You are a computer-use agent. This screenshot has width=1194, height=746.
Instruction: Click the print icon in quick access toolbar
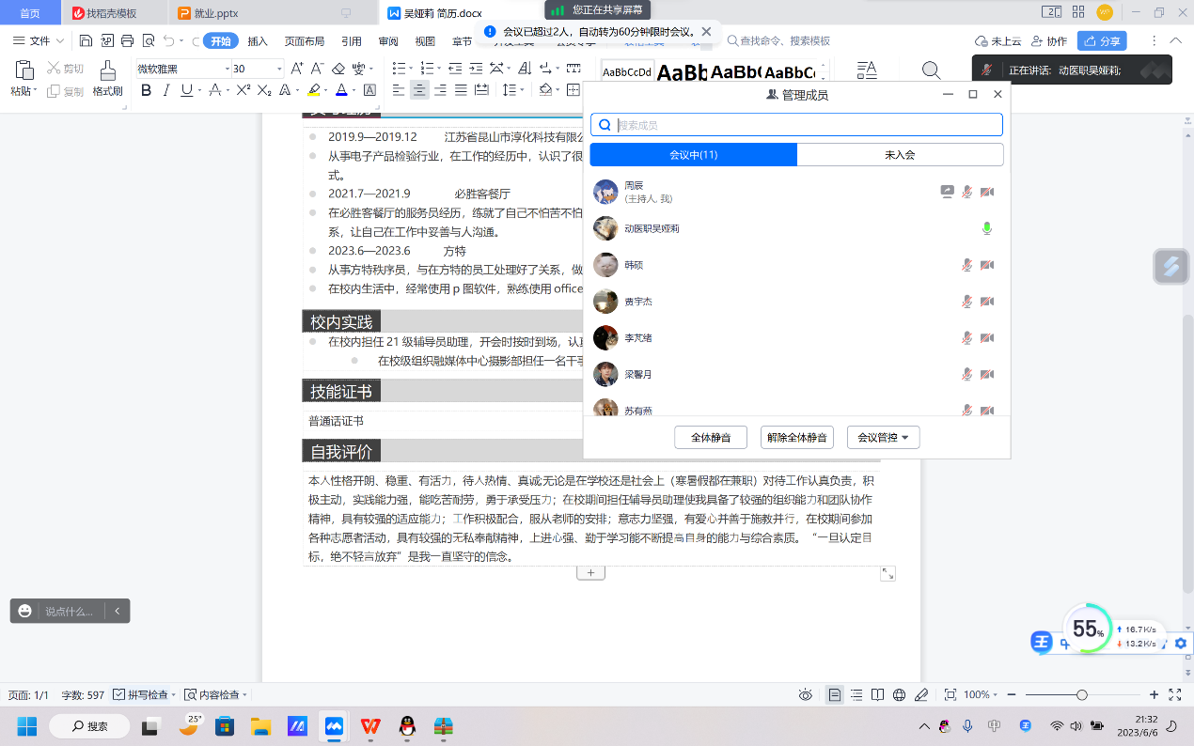[x=127, y=41]
